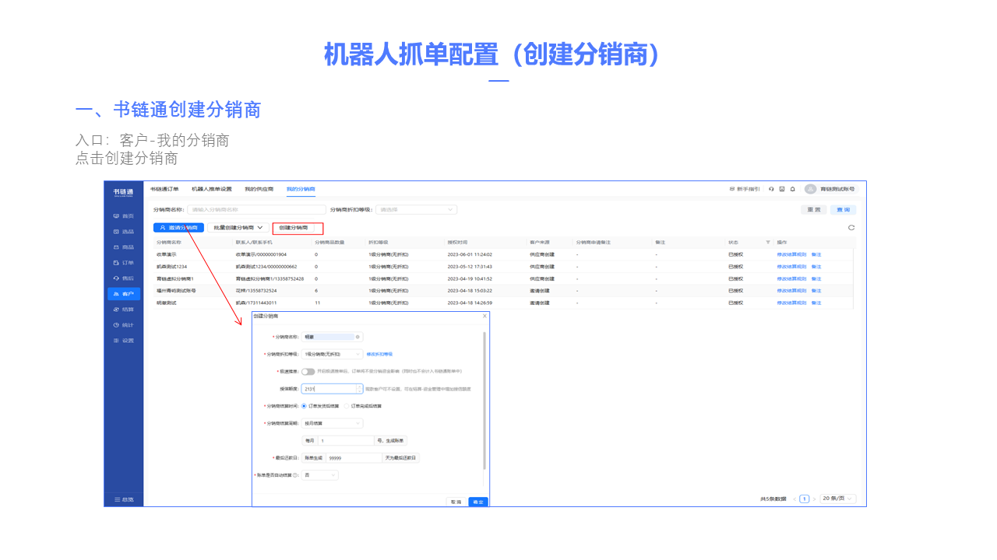Open 统计 in the left sidebar
997x560 pixels.
[124, 324]
